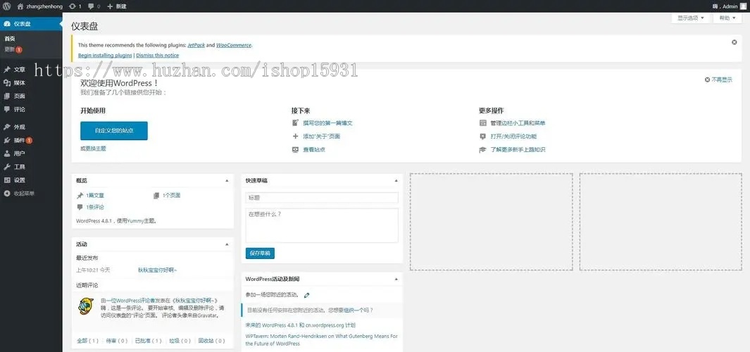The width and height of the screenshot is (750, 352).
Task: Select 首页 submenu item
Action: coord(10,38)
